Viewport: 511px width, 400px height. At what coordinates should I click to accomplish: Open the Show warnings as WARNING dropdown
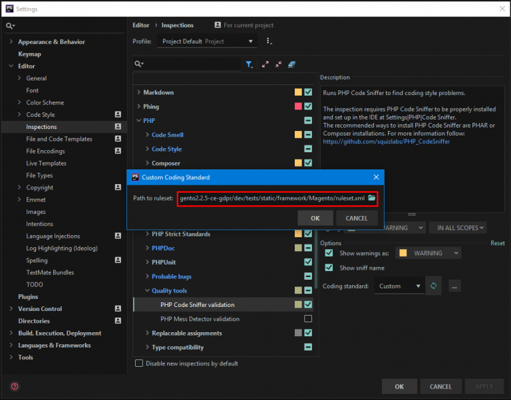pos(428,253)
